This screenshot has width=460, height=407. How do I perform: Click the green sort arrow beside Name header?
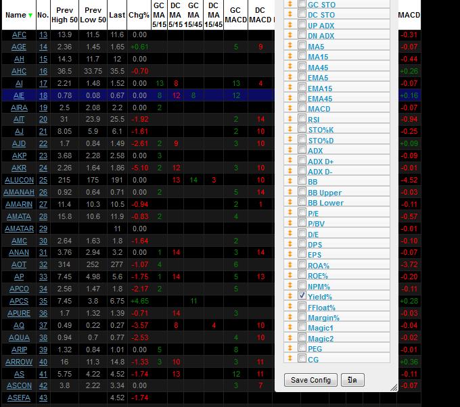point(30,16)
